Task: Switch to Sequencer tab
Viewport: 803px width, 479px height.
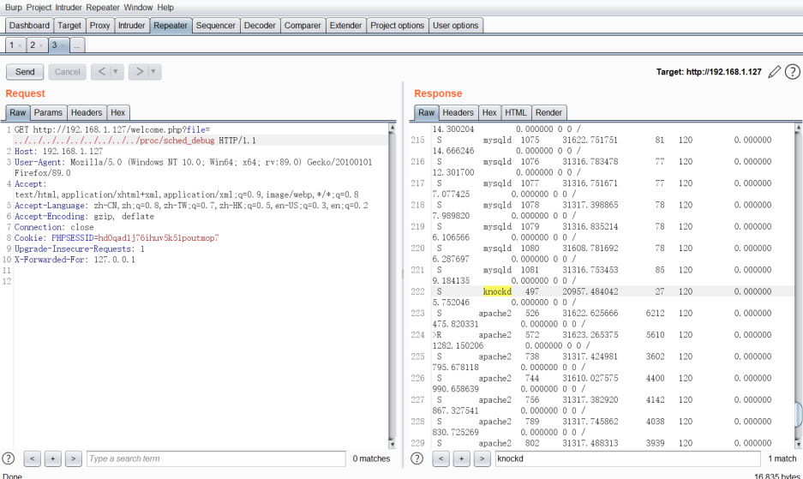Action: pyautogui.click(x=216, y=25)
